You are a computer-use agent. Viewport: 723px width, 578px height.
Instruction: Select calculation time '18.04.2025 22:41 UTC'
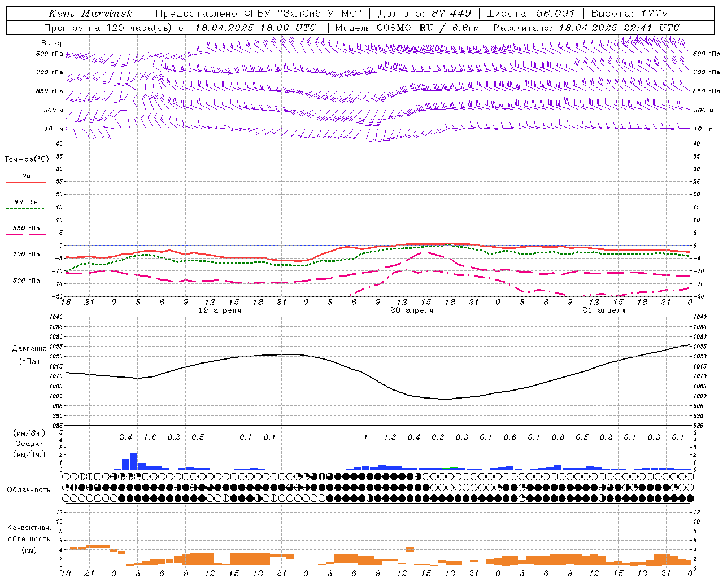pos(619,28)
